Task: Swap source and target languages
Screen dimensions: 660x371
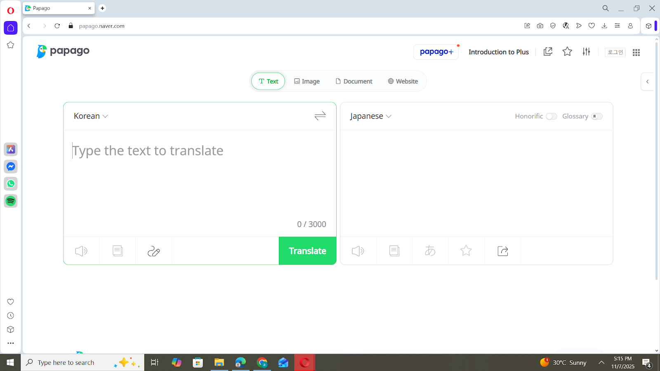Action: point(320,116)
